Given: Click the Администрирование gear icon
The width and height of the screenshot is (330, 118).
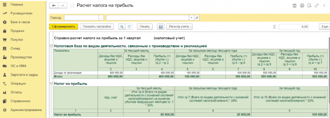Looking at the screenshot, I should (x=5, y=110).
